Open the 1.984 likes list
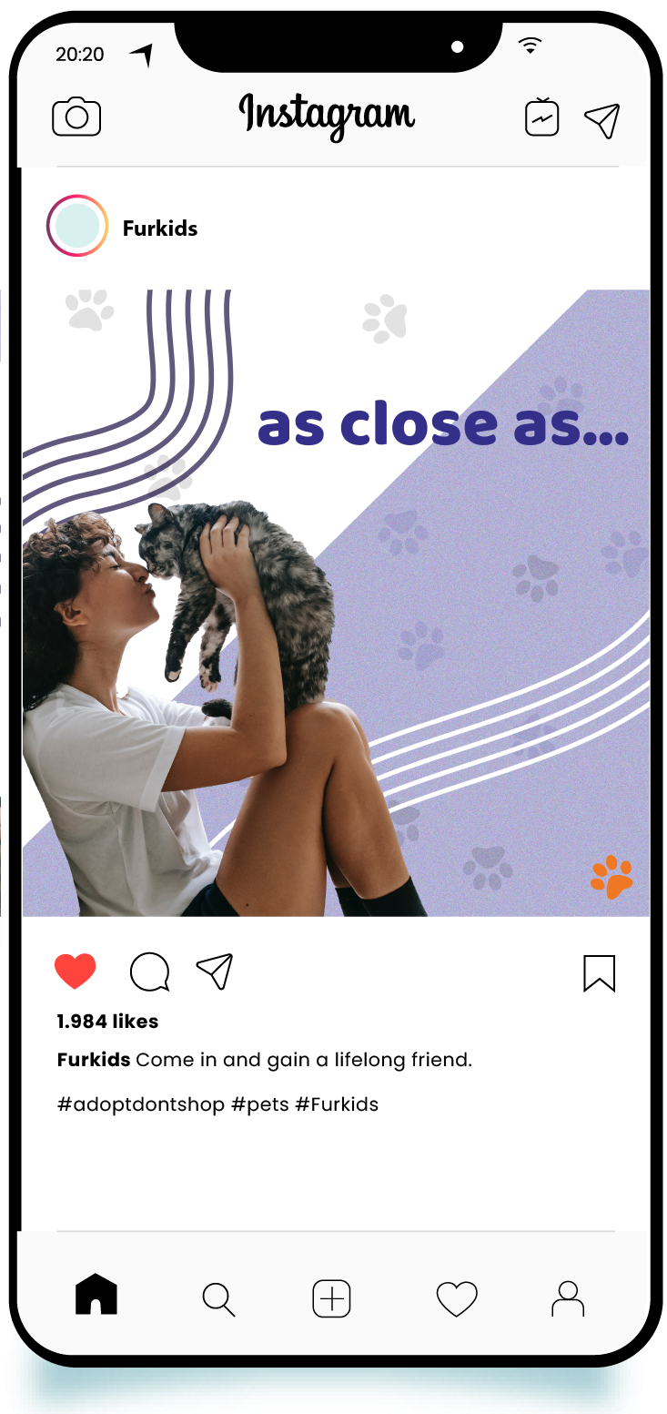 pos(107,1022)
